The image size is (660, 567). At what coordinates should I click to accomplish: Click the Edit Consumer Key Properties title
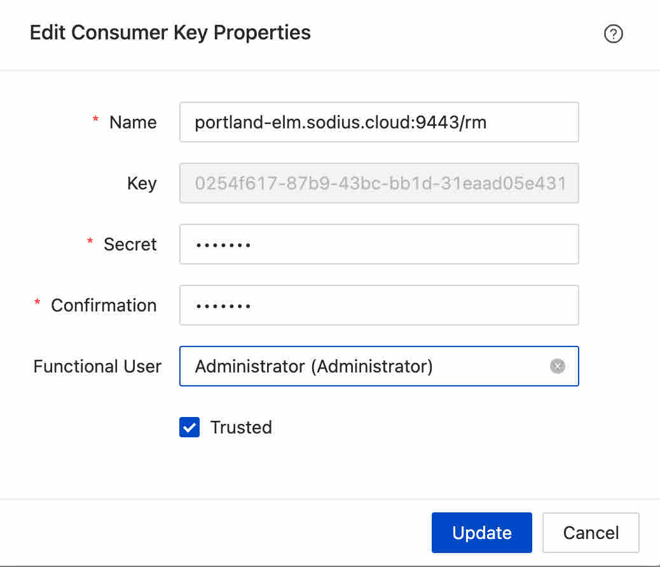coord(170,33)
